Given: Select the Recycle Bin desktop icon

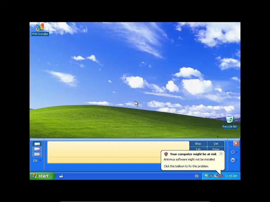Looking at the screenshot, I should pyautogui.click(x=230, y=122).
